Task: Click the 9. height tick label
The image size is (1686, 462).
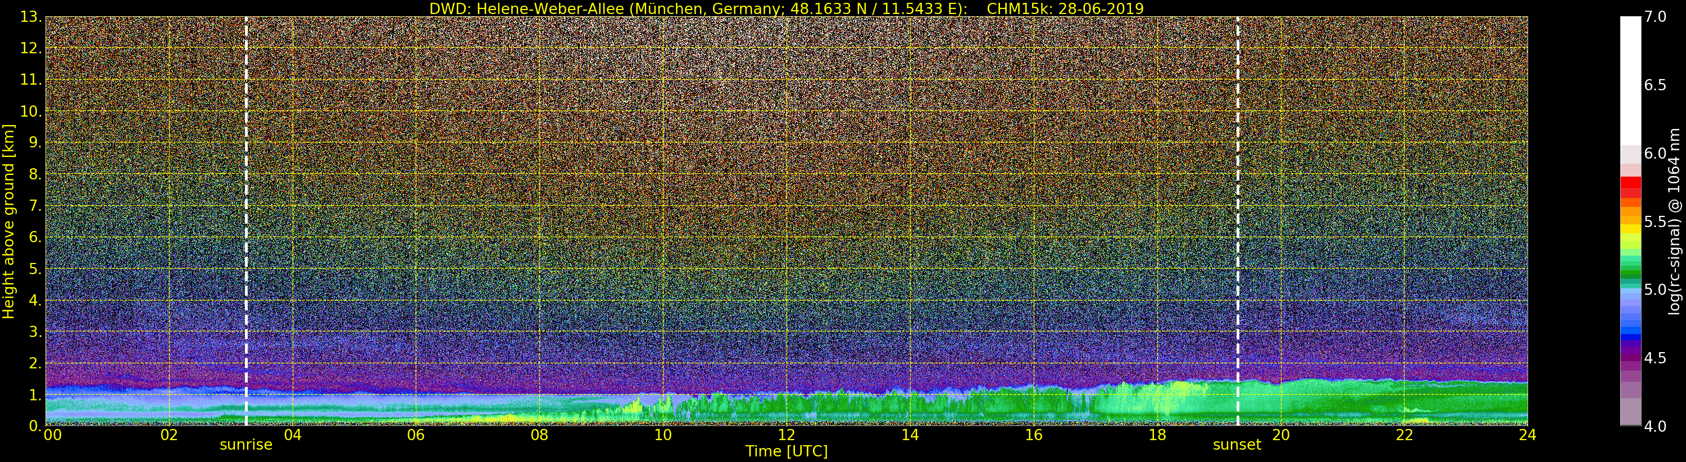Action: [35, 142]
